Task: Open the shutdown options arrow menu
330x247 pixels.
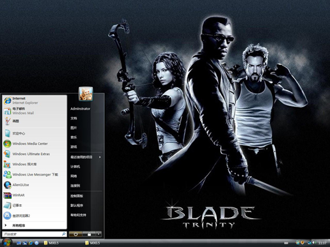Action: coord(98,234)
